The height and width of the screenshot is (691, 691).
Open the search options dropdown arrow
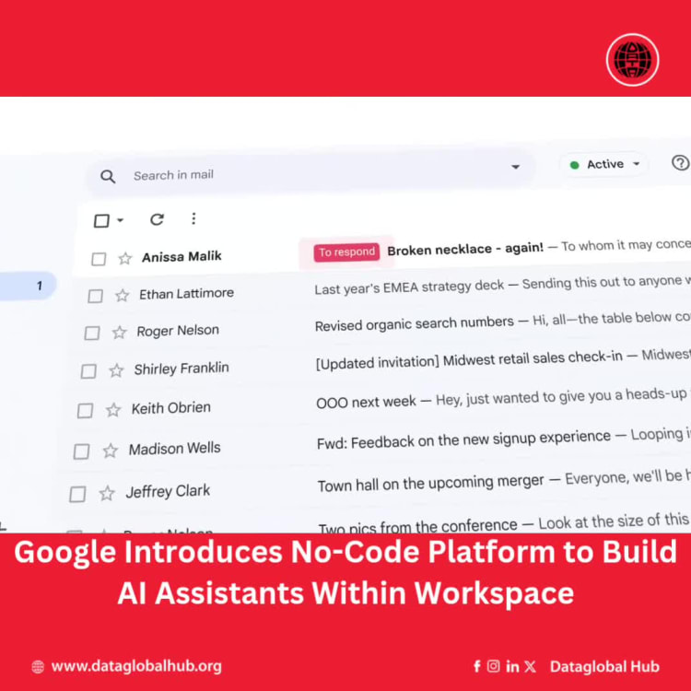pyautogui.click(x=515, y=167)
